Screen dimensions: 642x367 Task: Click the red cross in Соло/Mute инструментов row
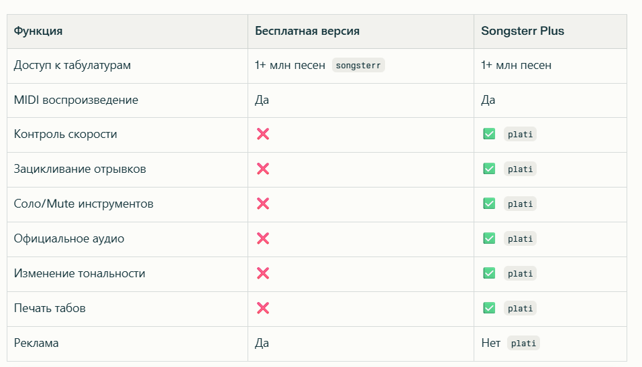point(263,204)
